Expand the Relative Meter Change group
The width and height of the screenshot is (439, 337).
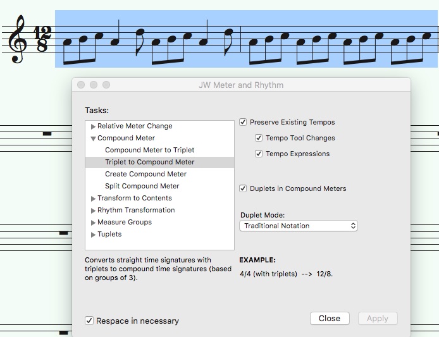[94, 126]
